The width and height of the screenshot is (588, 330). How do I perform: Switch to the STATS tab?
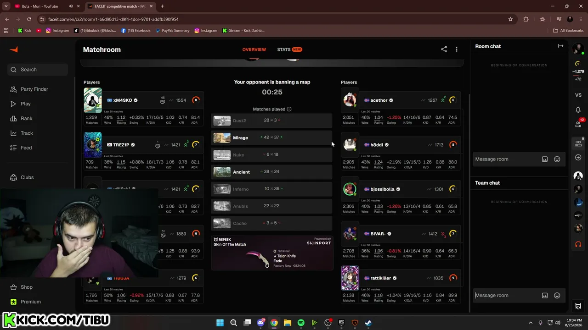289,49
